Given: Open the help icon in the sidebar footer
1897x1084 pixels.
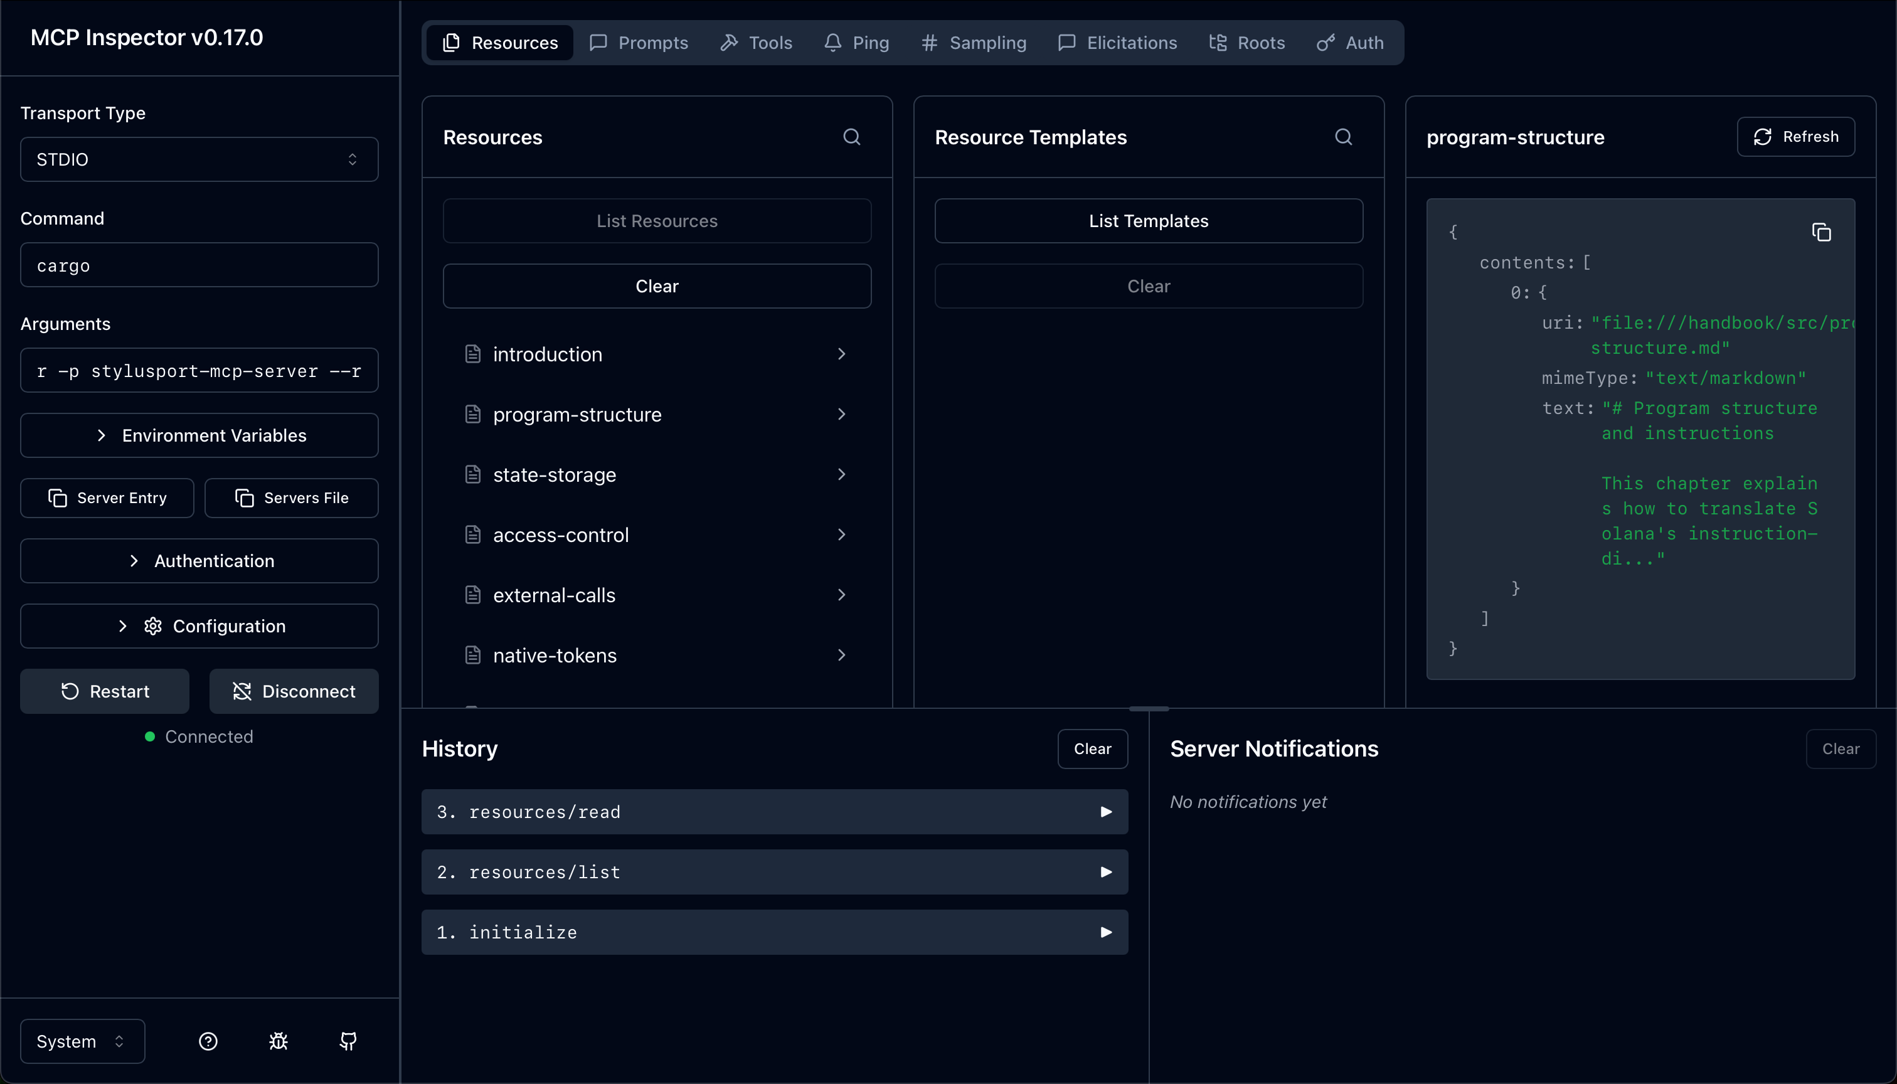Looking at the screenshot, I should 208,1041.
